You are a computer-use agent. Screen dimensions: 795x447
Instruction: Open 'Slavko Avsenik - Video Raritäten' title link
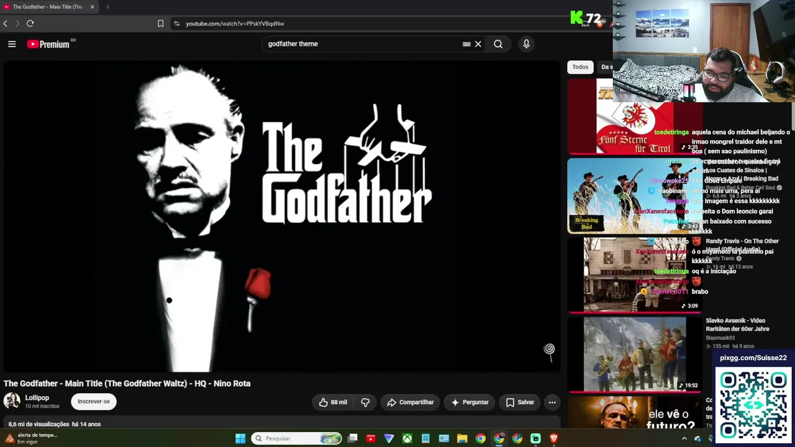tap(737, 325)
